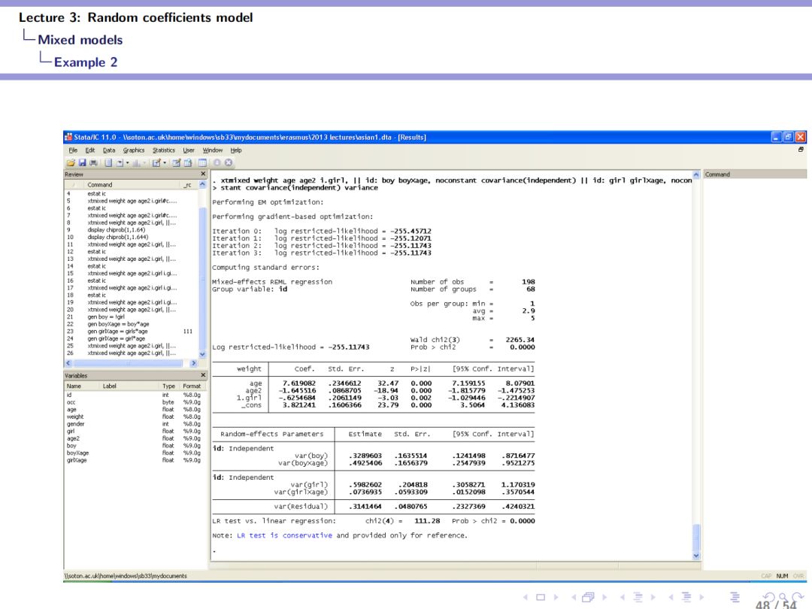Close the Review panel with its X
Image resolution: width=812 pixels, height=609 pixels.
point(203,174)
